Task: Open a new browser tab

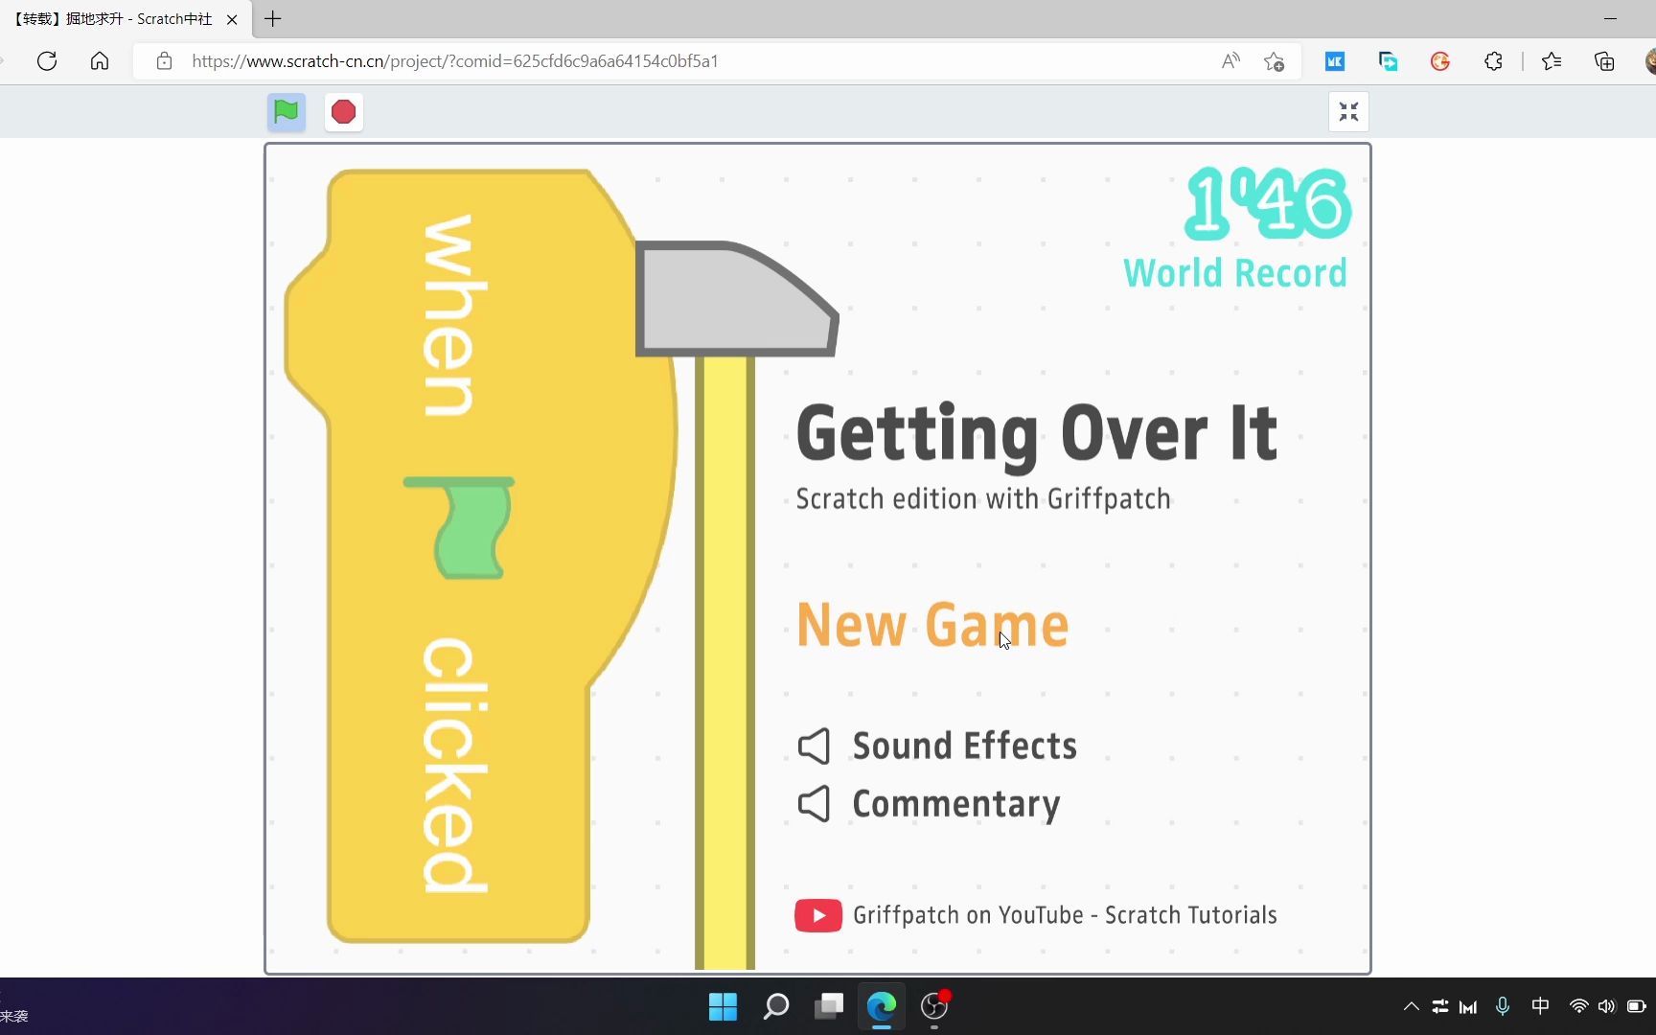Action: [273, 19]
